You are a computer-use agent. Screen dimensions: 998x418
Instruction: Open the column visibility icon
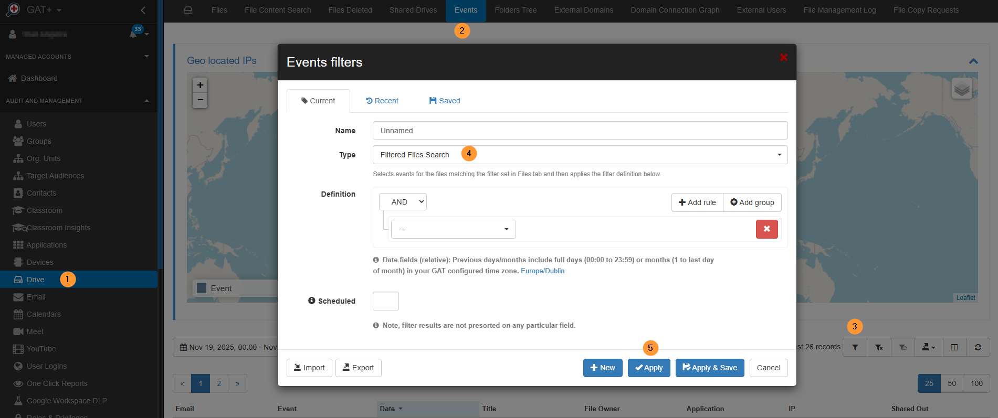coord(954,347)
